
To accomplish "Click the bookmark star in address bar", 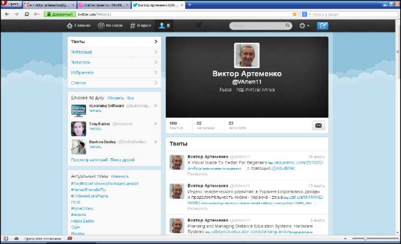I will pos(295,15).
